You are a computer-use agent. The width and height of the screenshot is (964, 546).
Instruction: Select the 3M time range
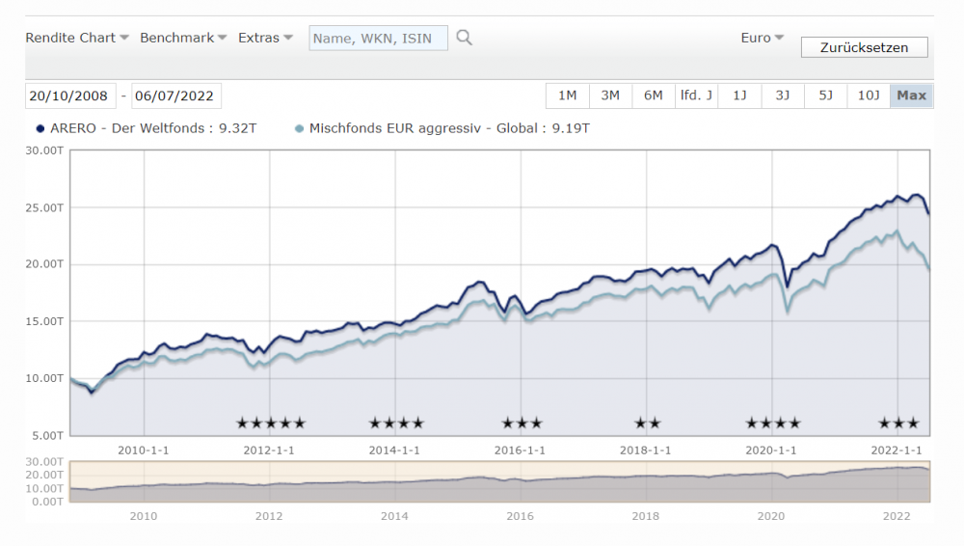(x=610, y=96)
